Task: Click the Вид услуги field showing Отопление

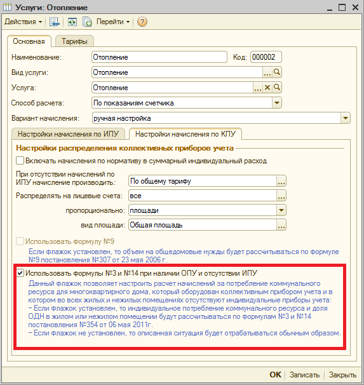Action: click(x=177, y=72)
